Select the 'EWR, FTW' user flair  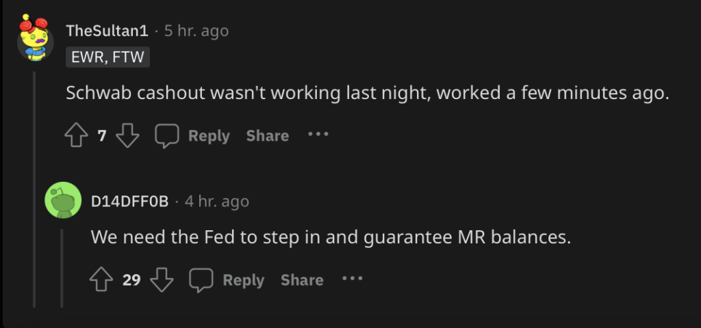[x=107, y=57]
